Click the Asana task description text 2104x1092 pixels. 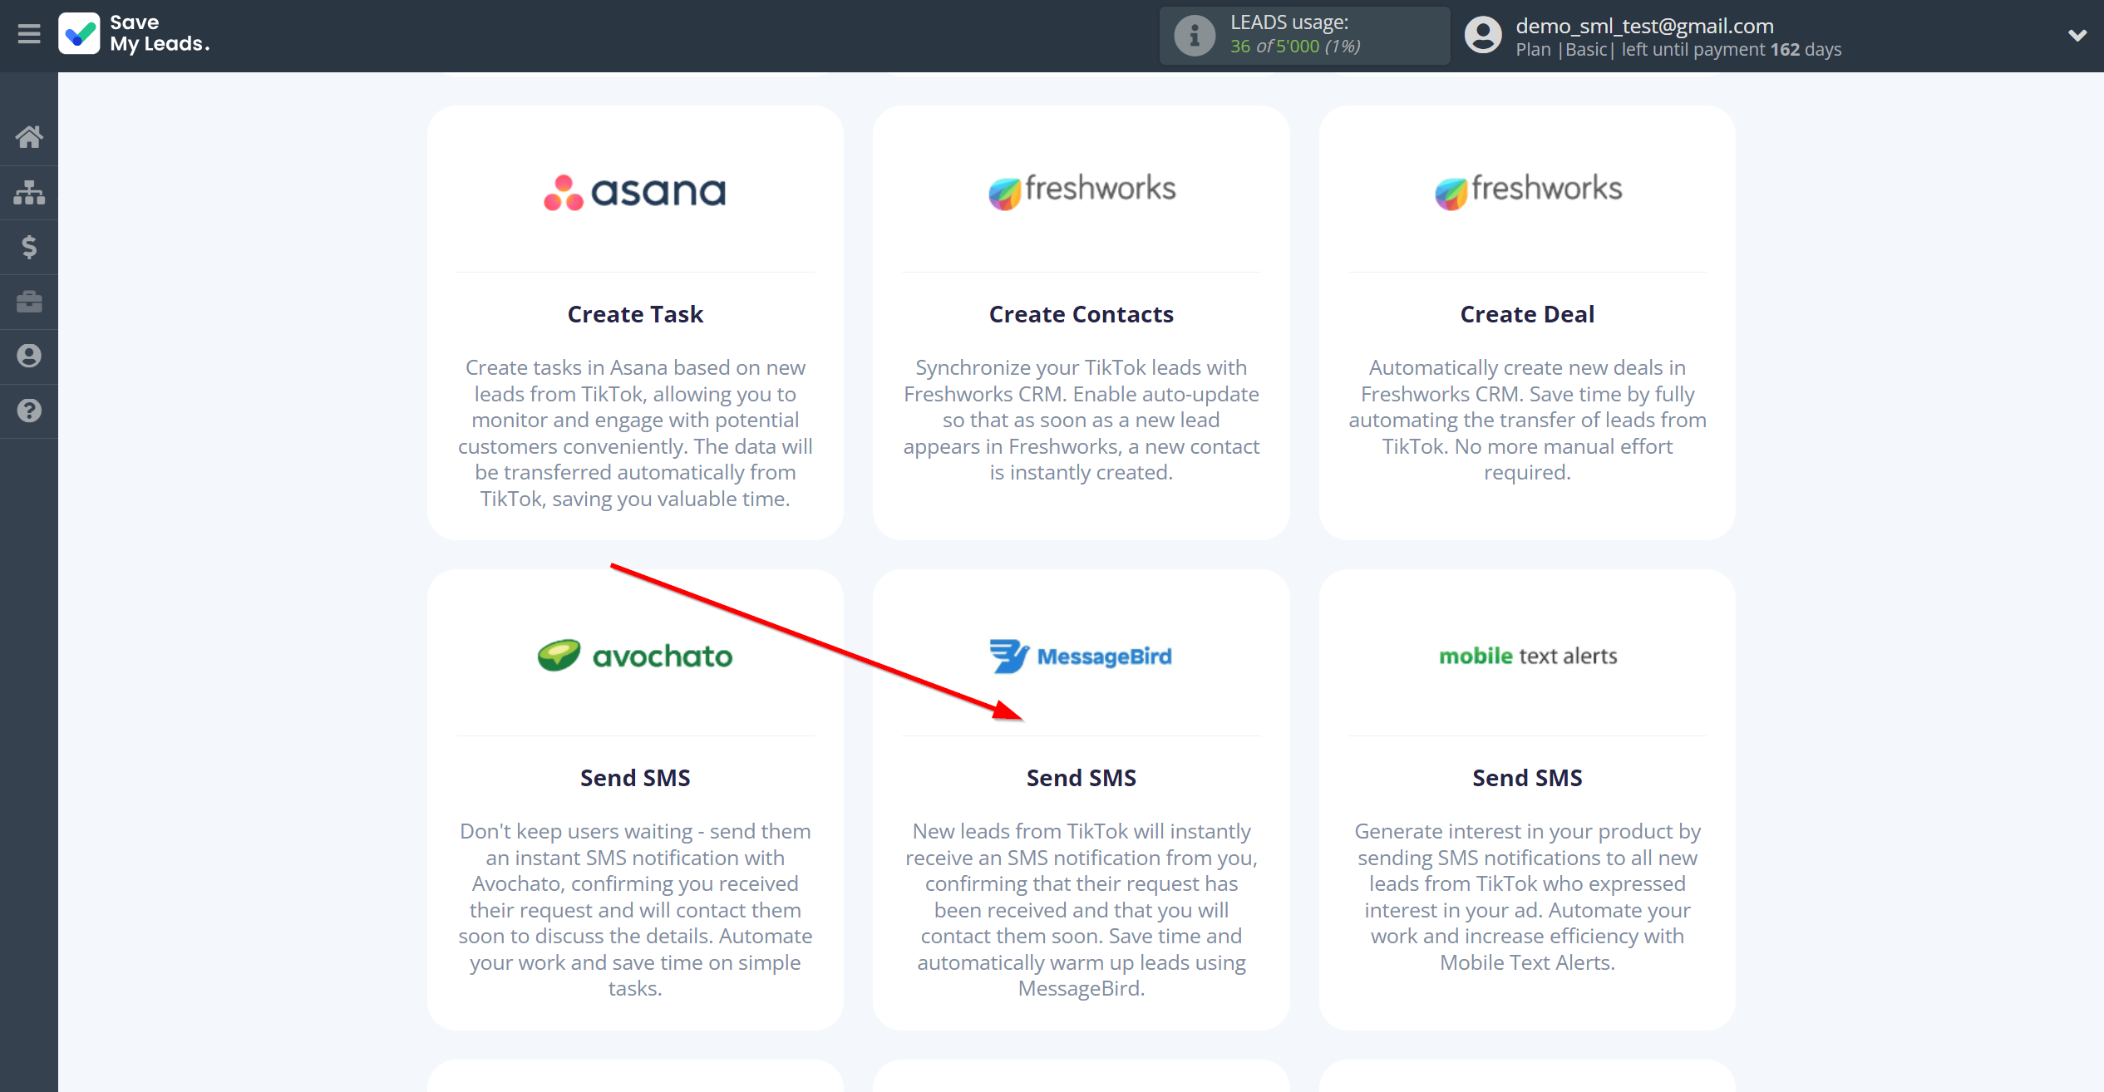coord(635,433)
